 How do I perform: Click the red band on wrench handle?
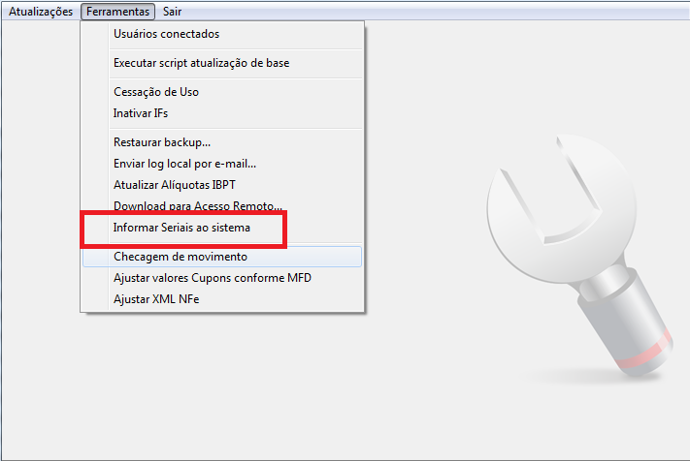click(648, 354)
